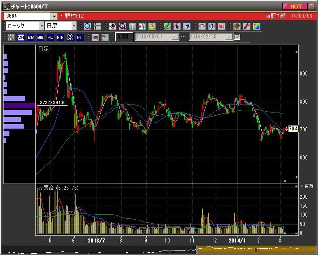Toggle the Log scale button
The image size is (318, 255).
[x=95, y=38]
